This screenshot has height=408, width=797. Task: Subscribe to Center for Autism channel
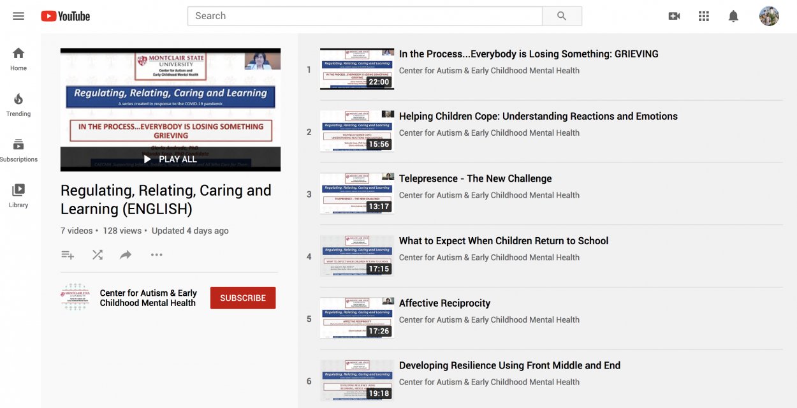[x=243, y=298]
